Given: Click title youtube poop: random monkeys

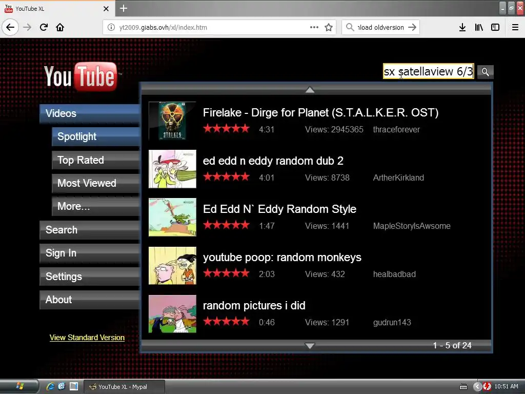Looking at the screenshot, I should click(x=282, y=258).
